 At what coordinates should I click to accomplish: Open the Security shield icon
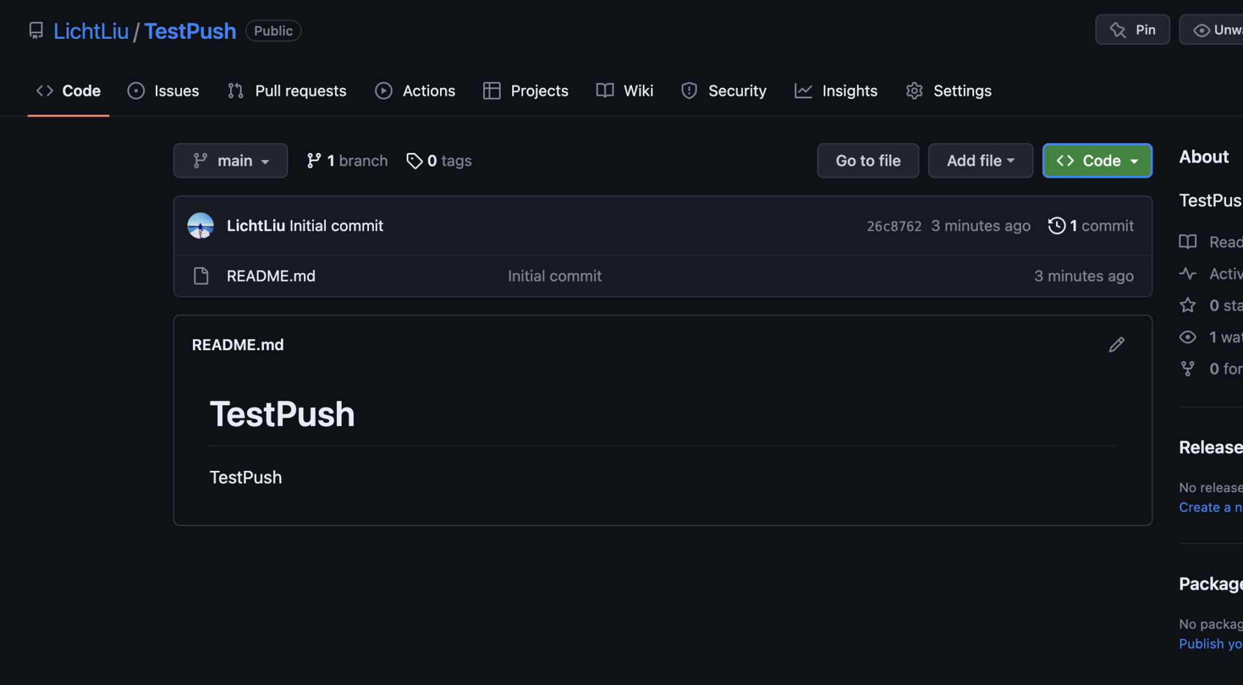[x=689, y=90]
